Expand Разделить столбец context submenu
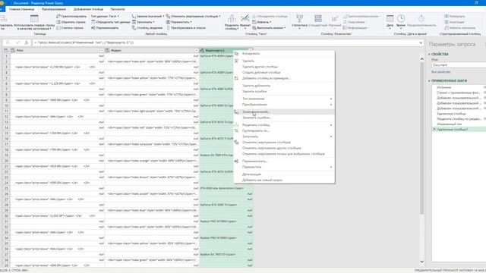 pyautogui.click(x=284, y=125)
